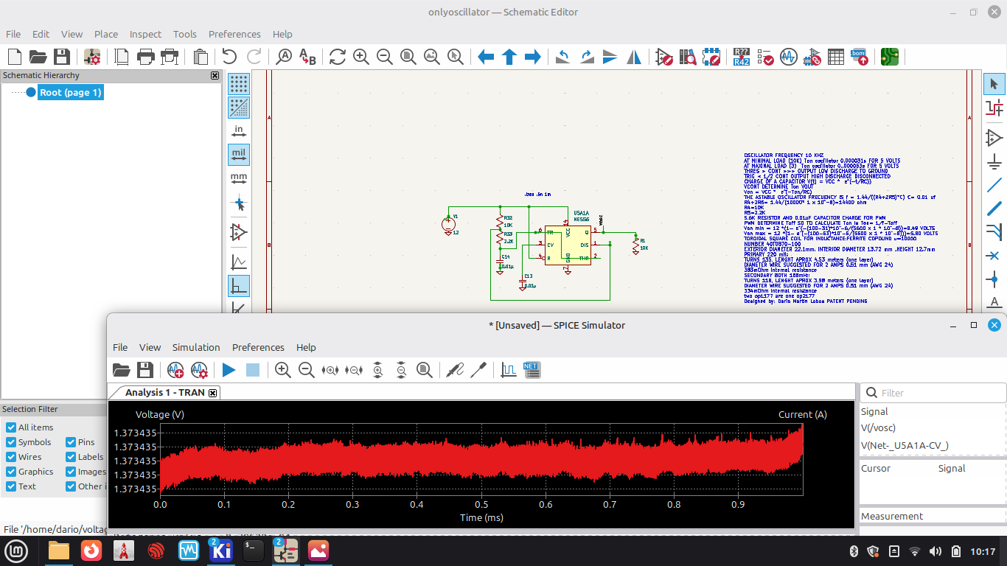
Task: Open the PCB editor icon in toolbar
Action: [889, 57]
